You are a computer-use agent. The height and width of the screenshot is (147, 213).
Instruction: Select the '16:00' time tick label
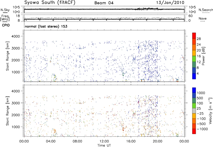131,141
